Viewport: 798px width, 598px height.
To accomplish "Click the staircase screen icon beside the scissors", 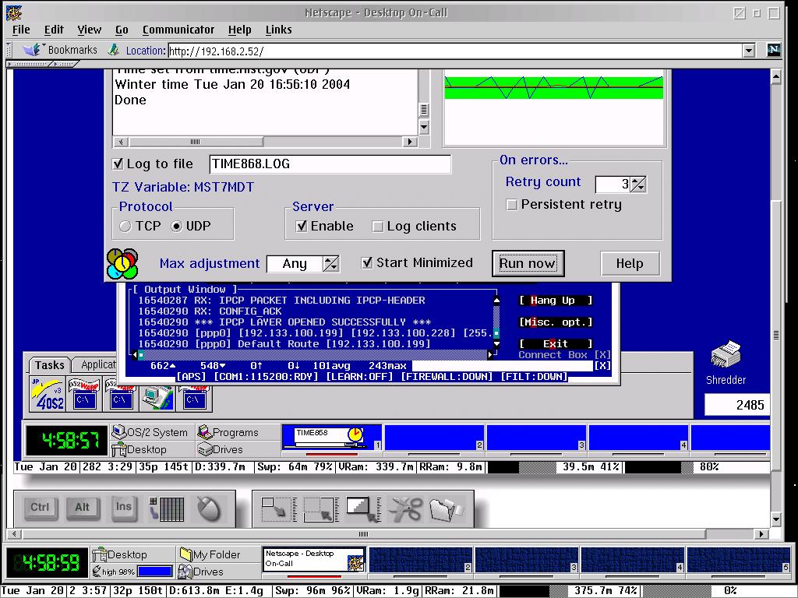I will click(x=362, y=509).
